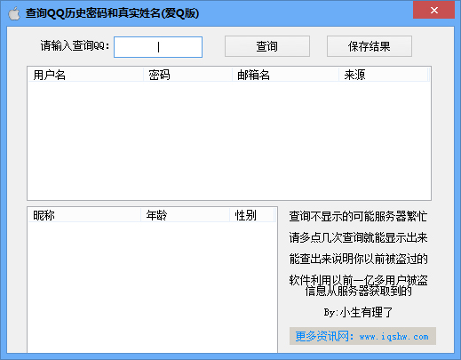Click the 密码 column header

[187, 75]
